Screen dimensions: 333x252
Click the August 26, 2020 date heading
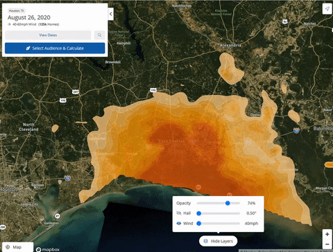29,17
